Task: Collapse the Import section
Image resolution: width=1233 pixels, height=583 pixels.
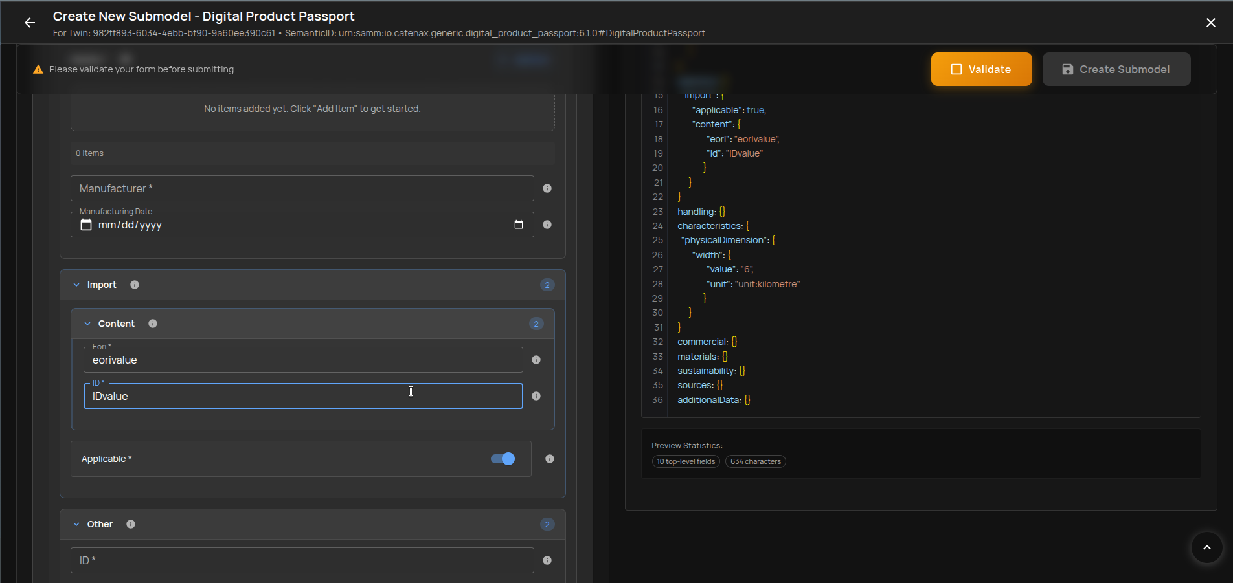Action: pos(76,285)
